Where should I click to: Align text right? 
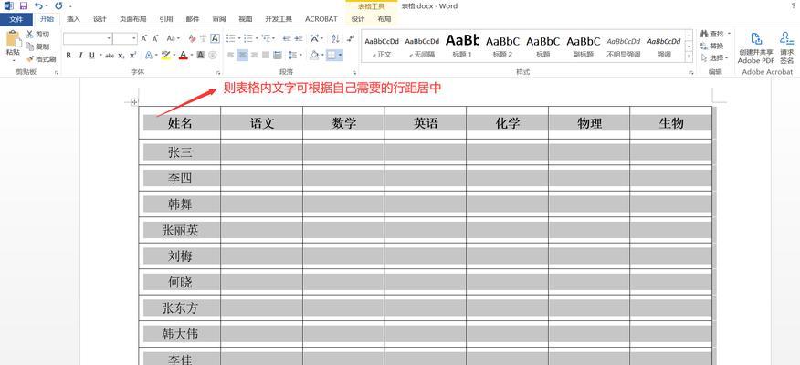pyautogui.click(x=254, y=55)
